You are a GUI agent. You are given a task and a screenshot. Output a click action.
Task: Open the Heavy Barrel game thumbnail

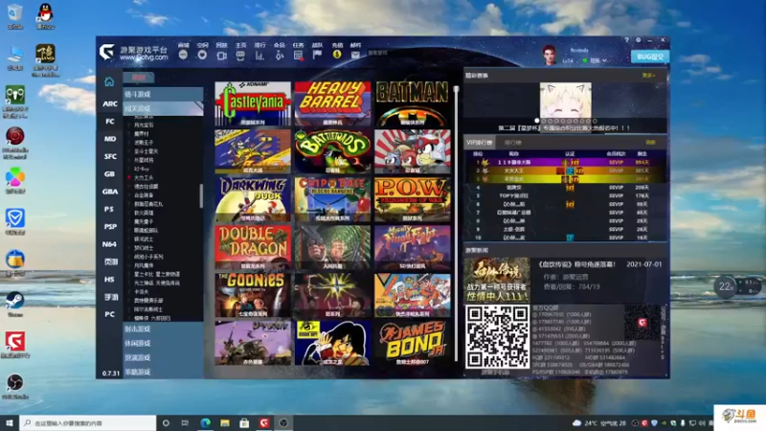[332, 103]
